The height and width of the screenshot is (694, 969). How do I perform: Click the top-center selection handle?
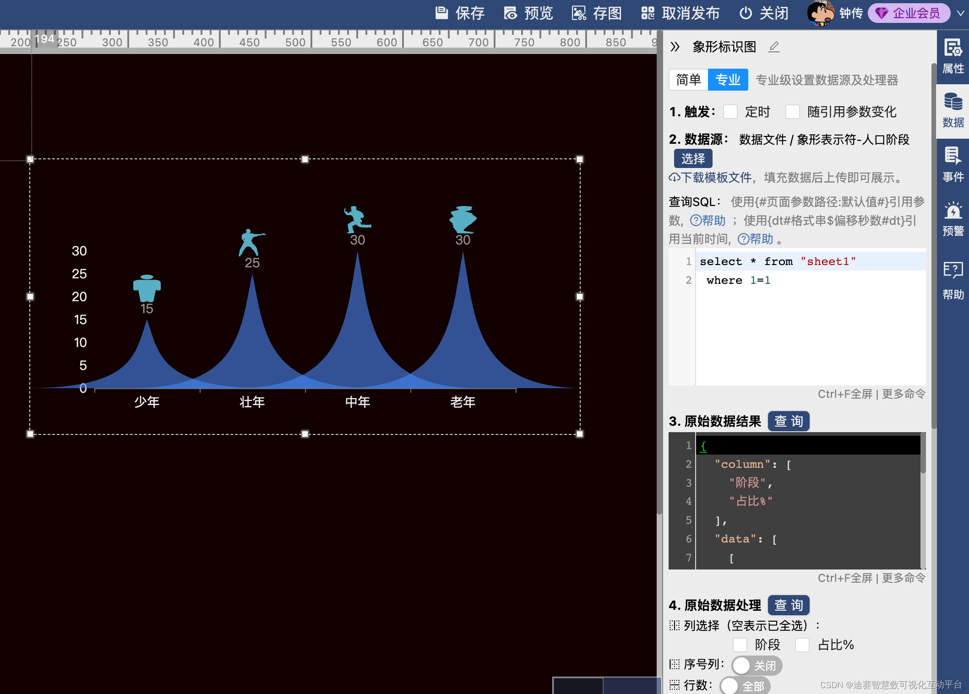coord(305,159)
